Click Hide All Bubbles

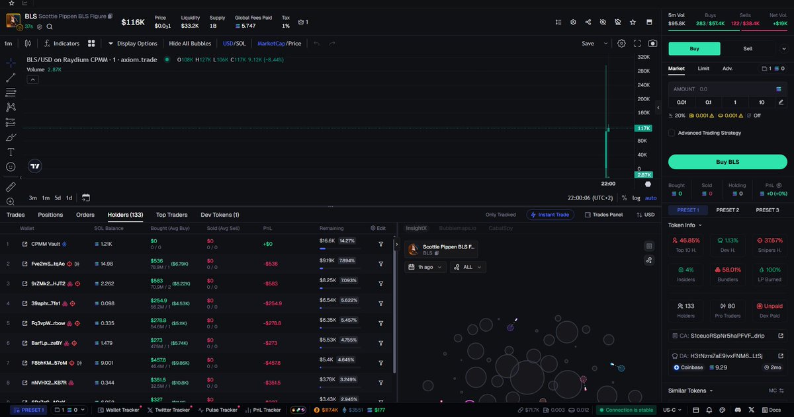click(x=190, y=44)
